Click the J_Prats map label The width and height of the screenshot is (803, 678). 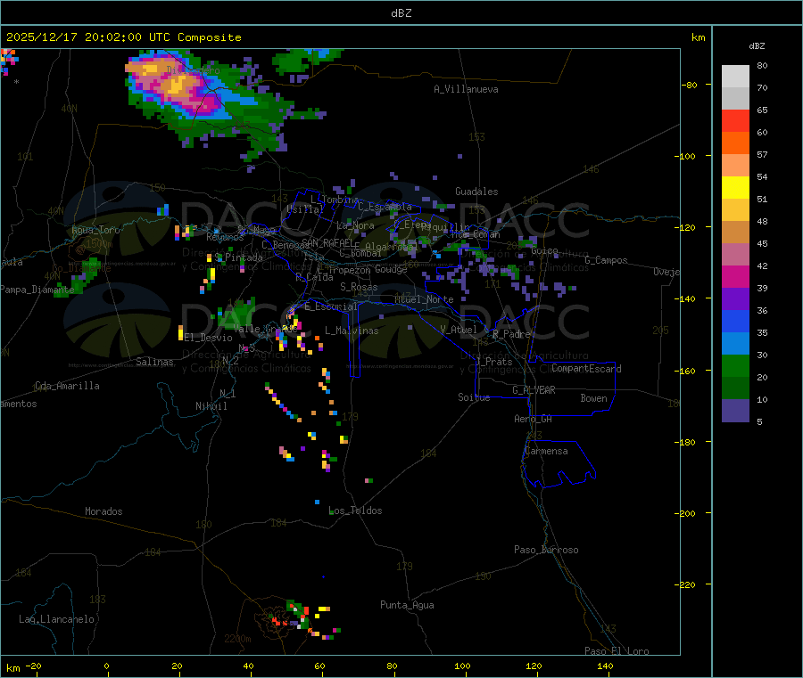493,361
